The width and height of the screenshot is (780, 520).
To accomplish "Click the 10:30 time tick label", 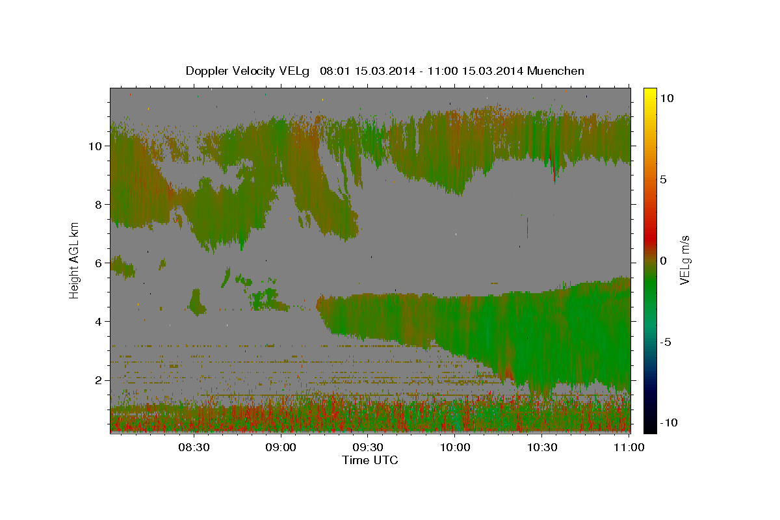I will coord(542,447).
